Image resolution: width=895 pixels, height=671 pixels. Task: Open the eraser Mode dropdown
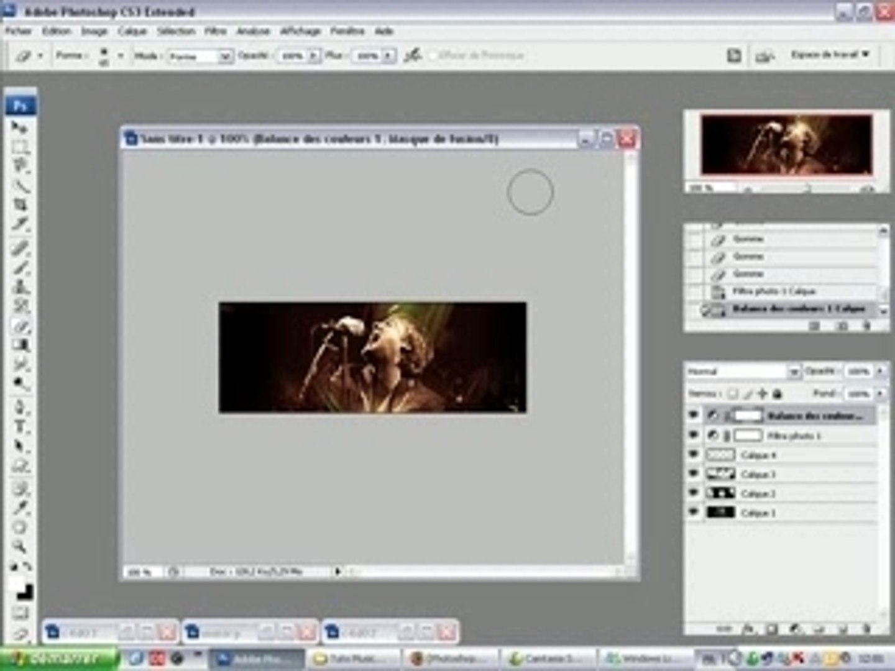(x=200, y=56)
